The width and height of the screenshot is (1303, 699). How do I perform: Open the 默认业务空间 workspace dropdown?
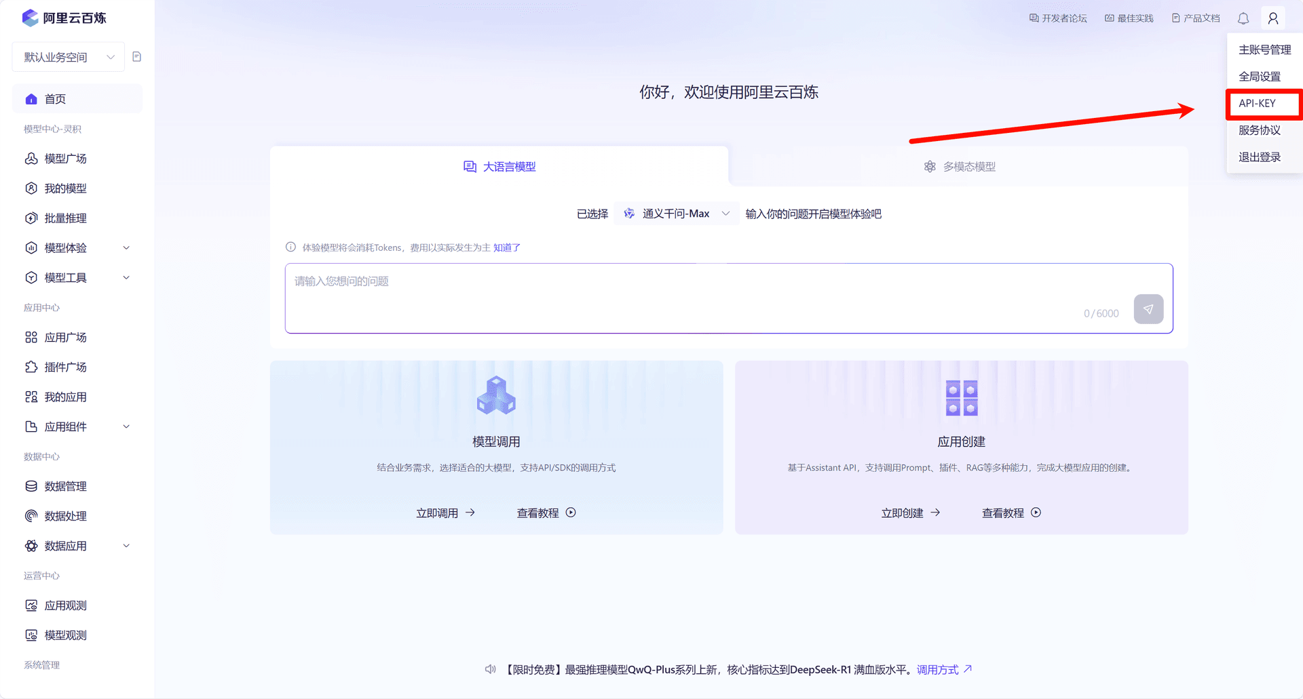[x=69, y=57]
